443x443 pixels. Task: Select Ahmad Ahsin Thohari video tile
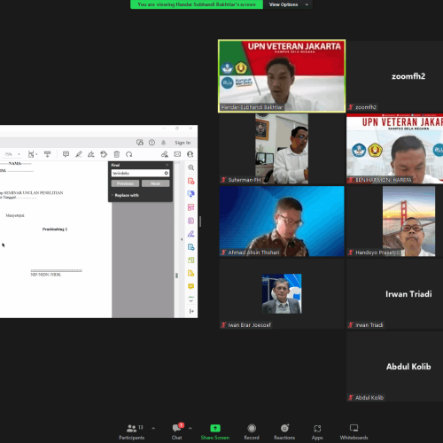[282, 221]
